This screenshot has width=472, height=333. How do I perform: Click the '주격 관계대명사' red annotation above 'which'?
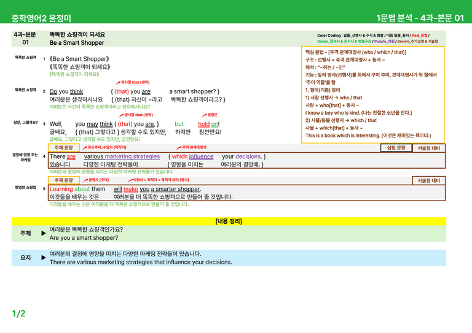(x=192, y=147)
